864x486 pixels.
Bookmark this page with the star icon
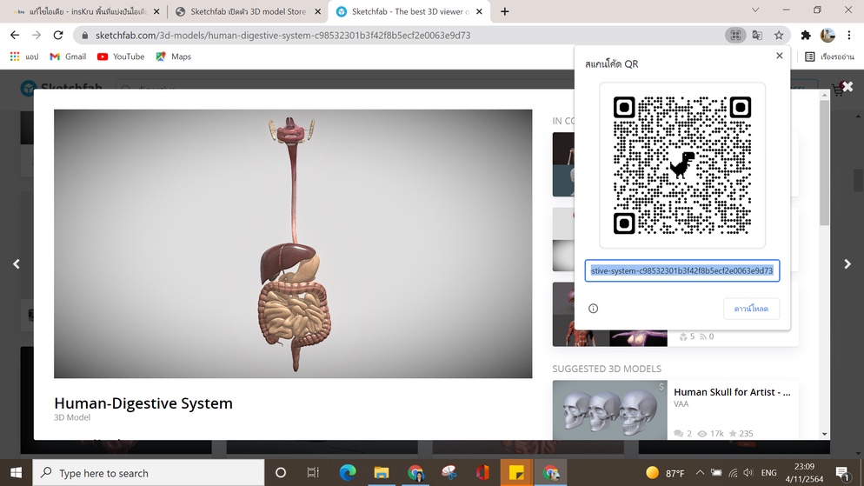[779, 36]
